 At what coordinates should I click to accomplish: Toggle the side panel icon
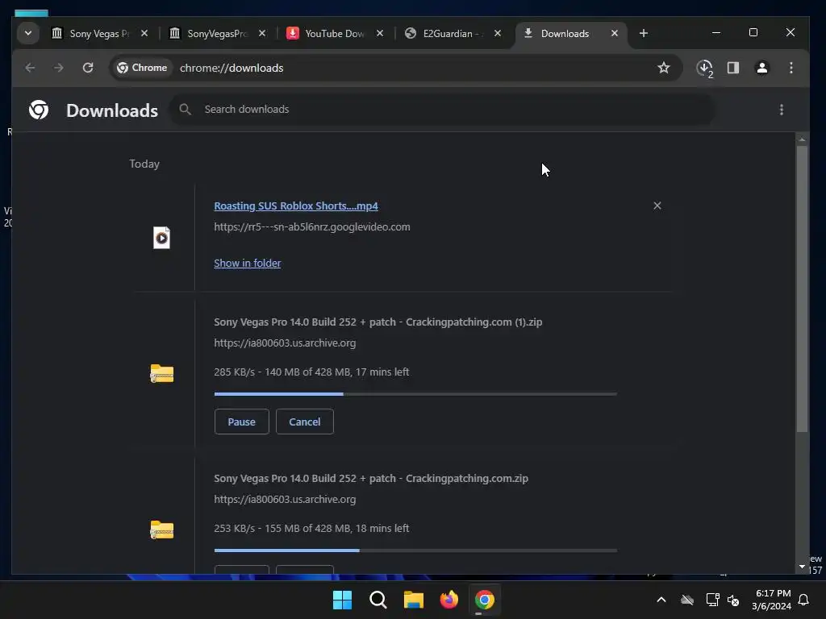[x=732, y=68]
